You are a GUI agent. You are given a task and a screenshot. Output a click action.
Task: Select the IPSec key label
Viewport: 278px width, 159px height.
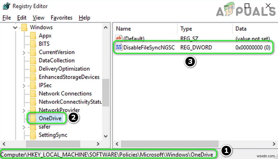pyautogui.click(x=45, y=85)
